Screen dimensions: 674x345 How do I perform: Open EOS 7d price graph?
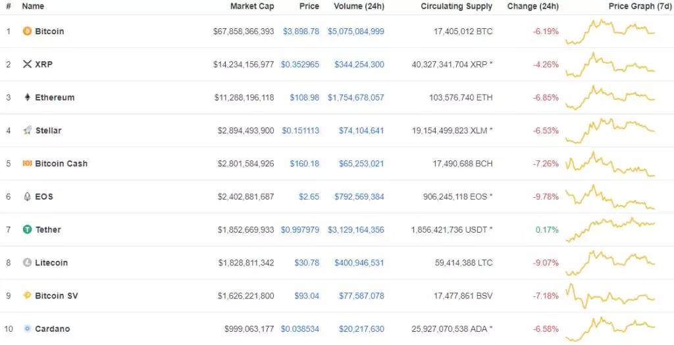[610, 196]
